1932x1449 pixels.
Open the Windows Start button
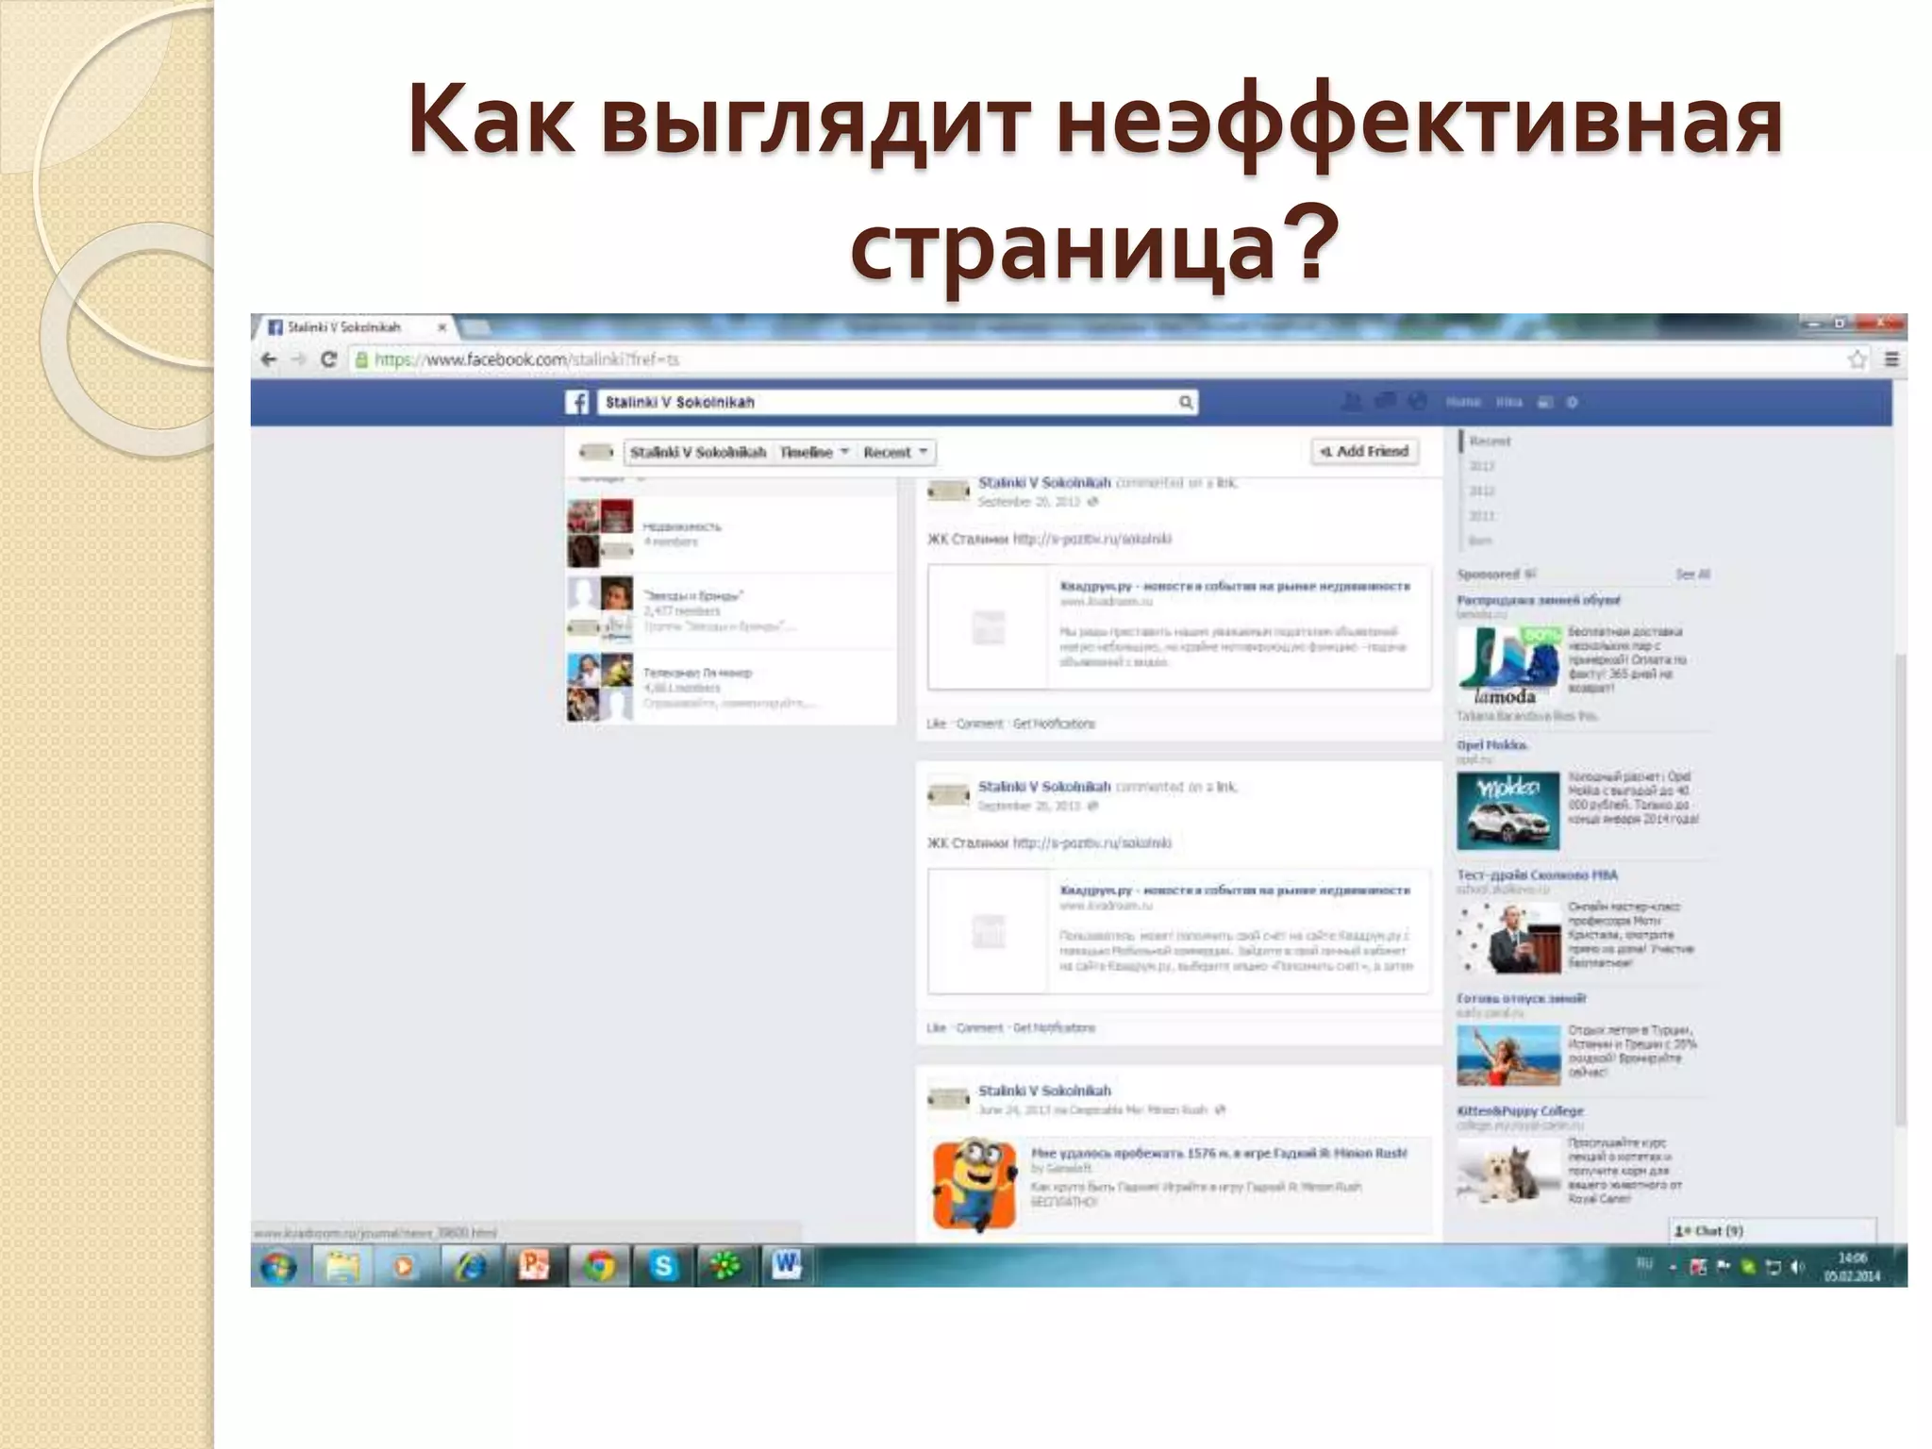pos(278,1267)
